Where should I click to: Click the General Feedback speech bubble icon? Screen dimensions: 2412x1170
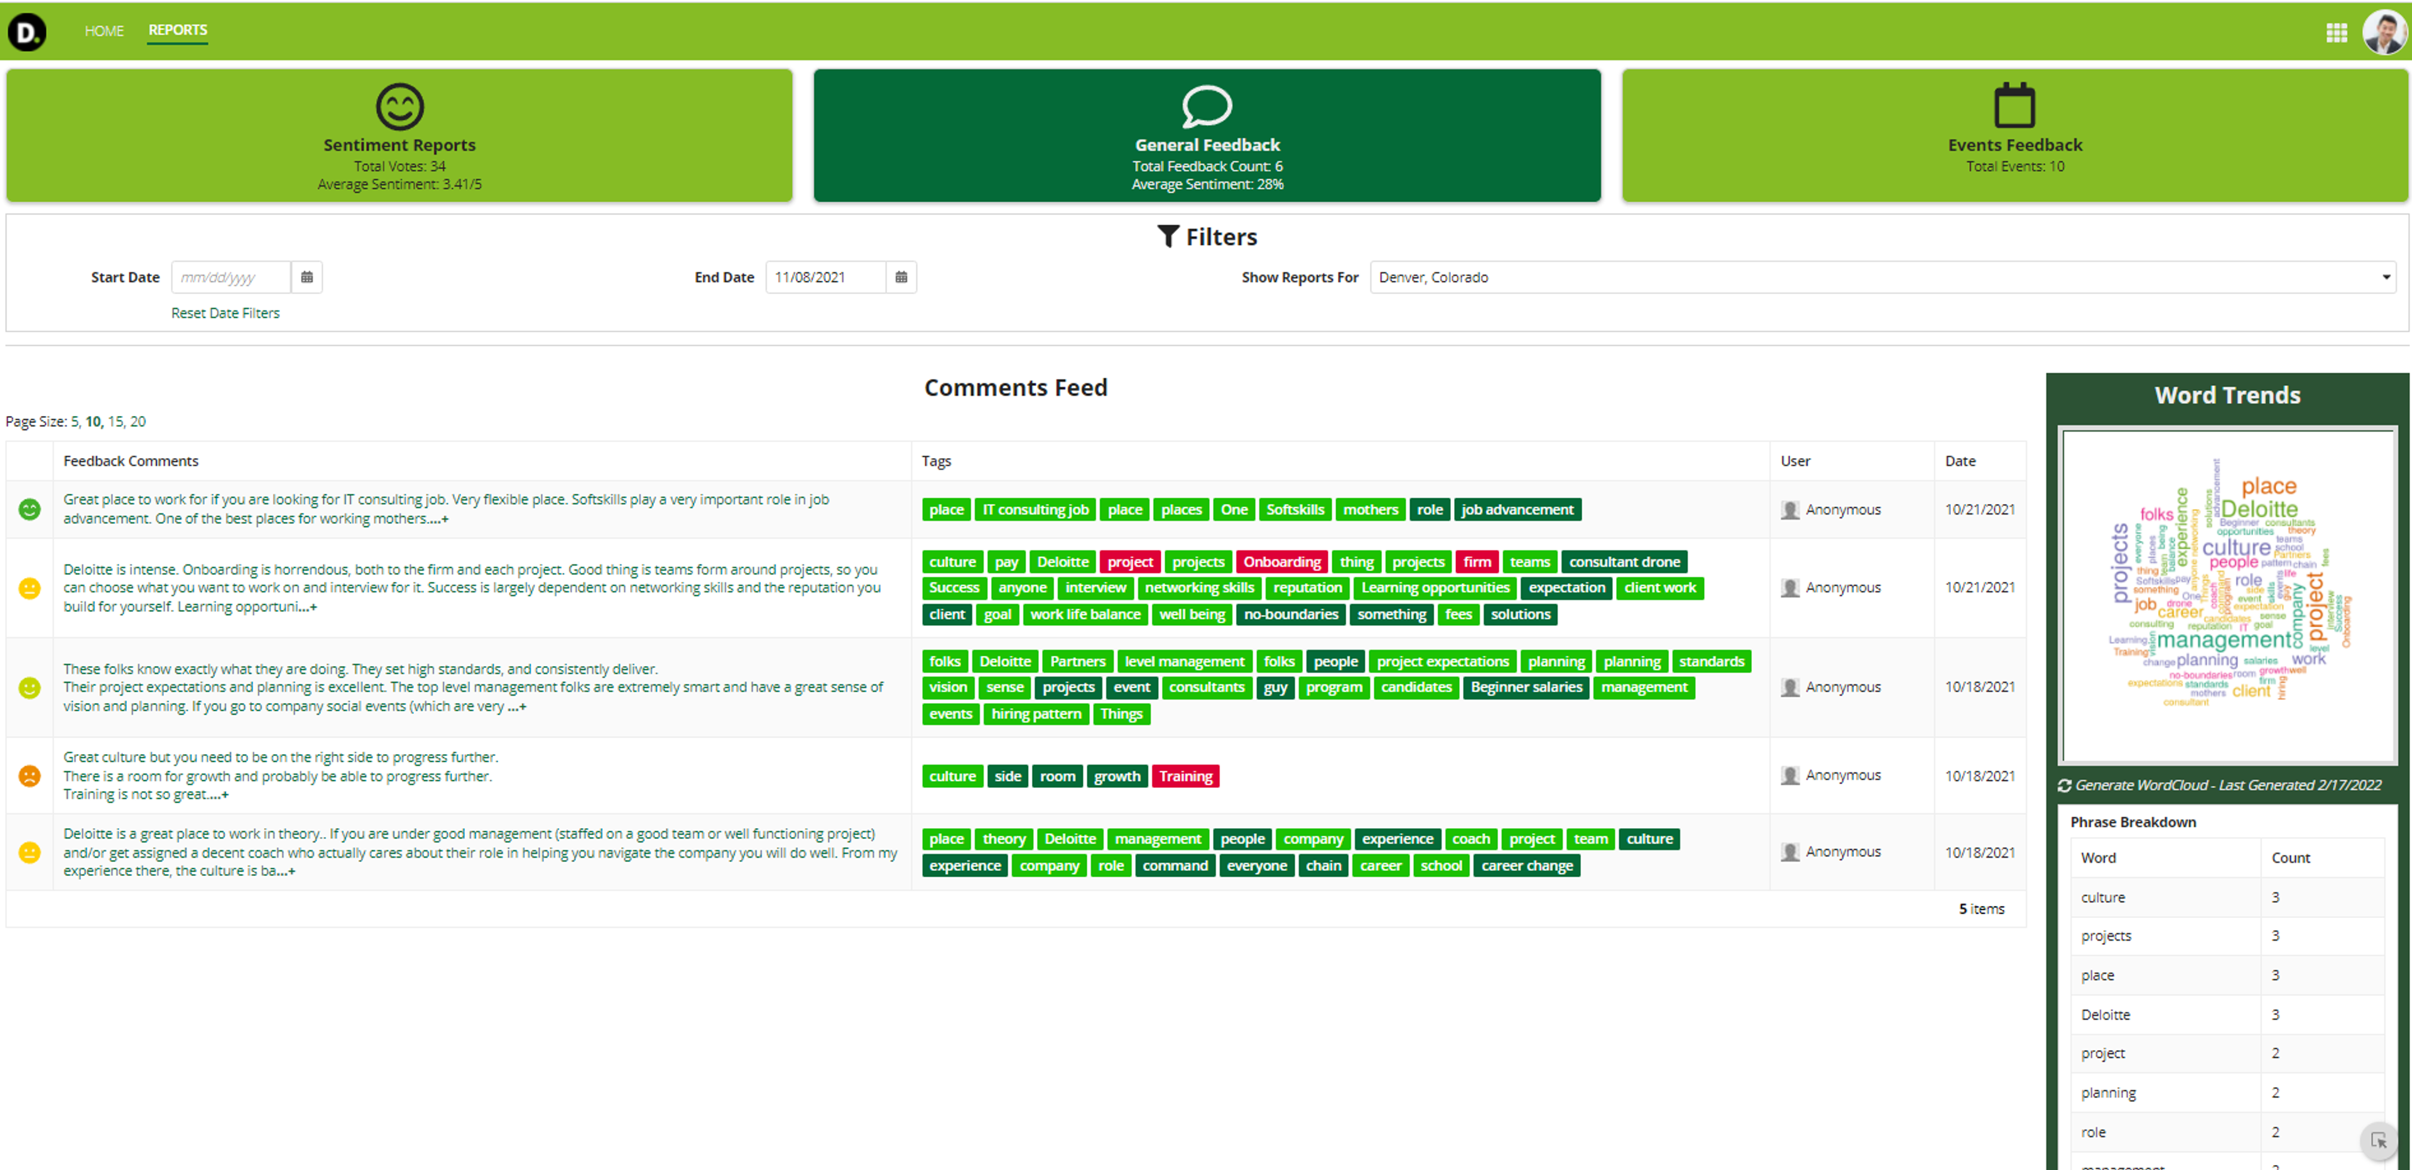(x=1207, y=106)
